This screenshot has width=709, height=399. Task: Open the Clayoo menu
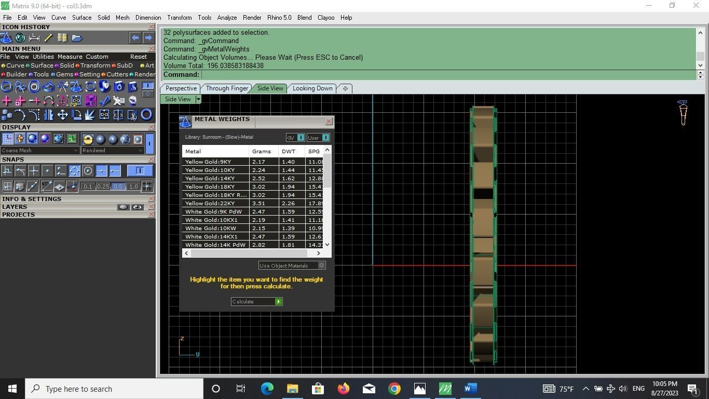point(326,18)
